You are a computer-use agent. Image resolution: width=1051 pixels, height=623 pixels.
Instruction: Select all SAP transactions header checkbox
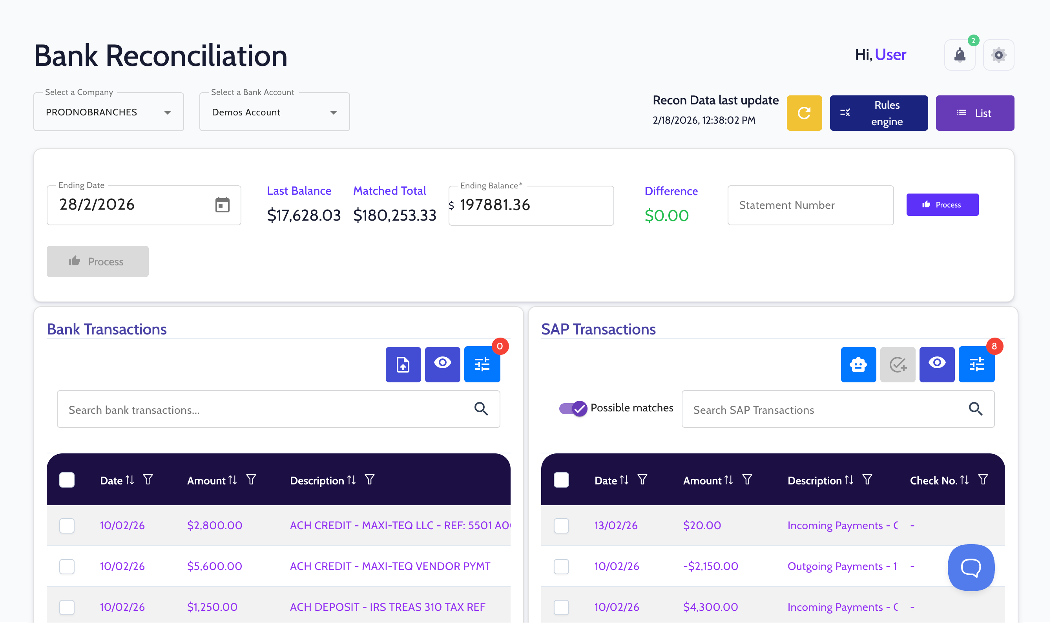(562, 480)
